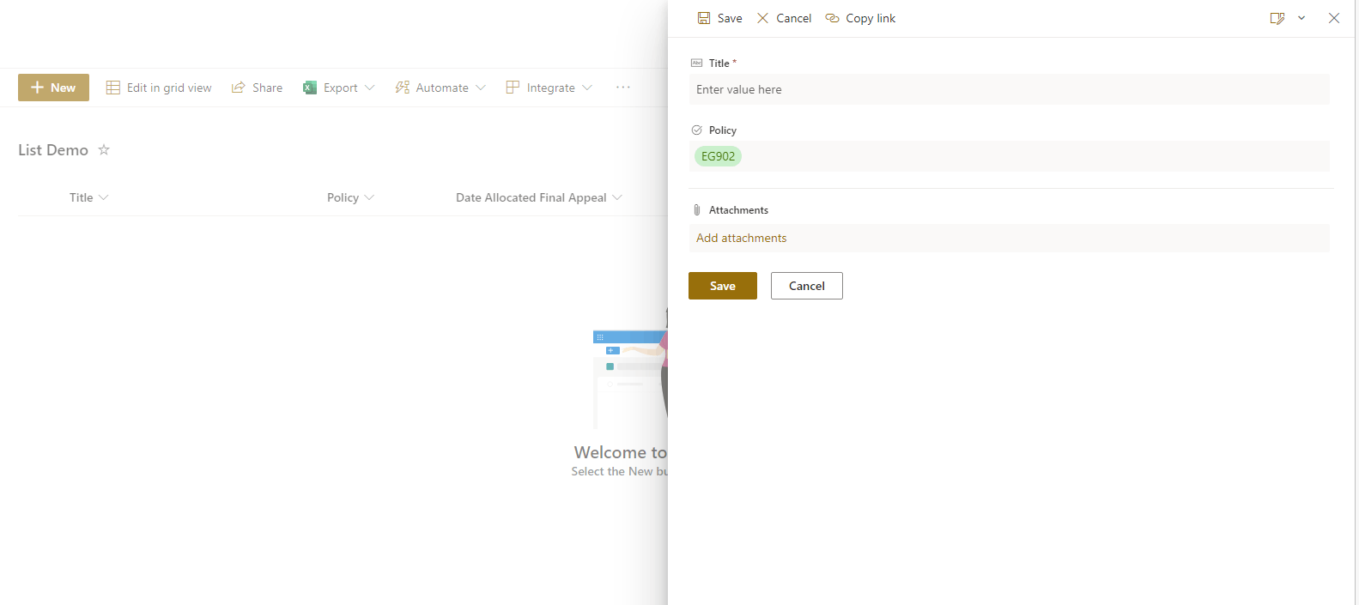Click the brown Save button
The image size is (1359, 605).
[723, 286]
